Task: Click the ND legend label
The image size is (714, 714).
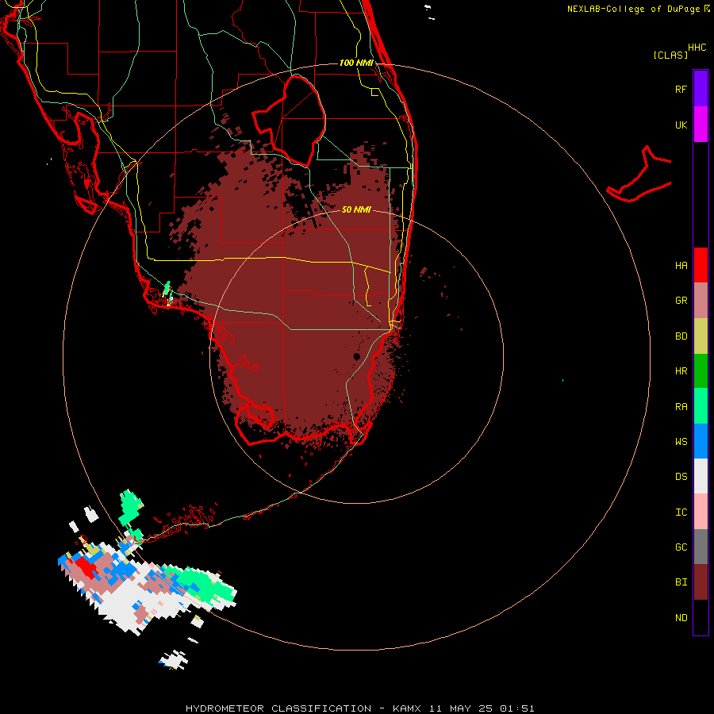Action: tap(681, 618)
